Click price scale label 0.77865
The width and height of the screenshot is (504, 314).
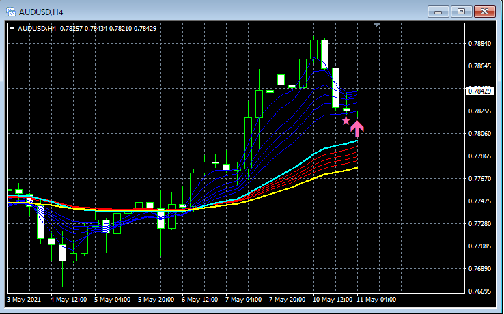pos(480,156)
